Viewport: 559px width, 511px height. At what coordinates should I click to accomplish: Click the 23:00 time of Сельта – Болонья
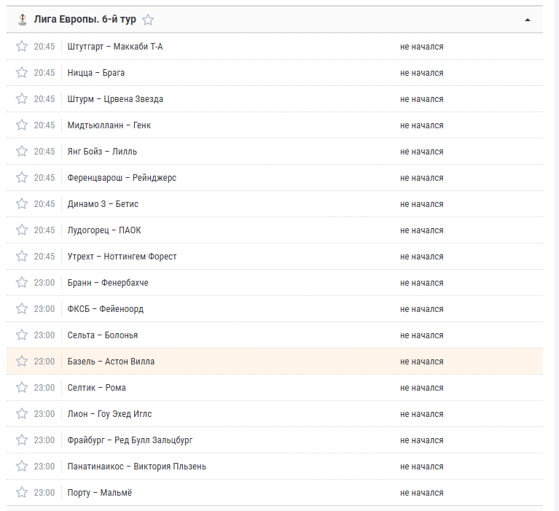coord(44,335)
